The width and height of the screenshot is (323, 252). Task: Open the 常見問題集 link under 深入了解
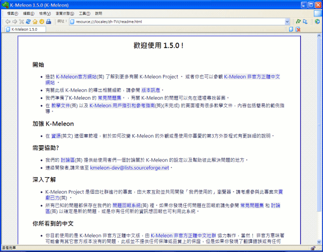pos(252,205)
